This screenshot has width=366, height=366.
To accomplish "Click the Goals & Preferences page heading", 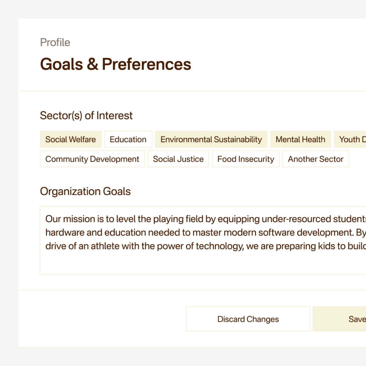I will 116,64.
